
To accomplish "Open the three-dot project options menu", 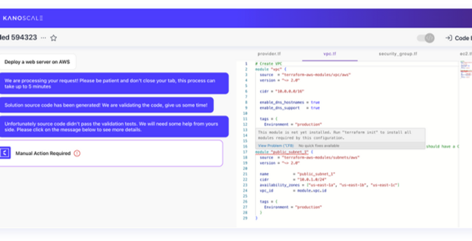I will [x=43, y=38].
